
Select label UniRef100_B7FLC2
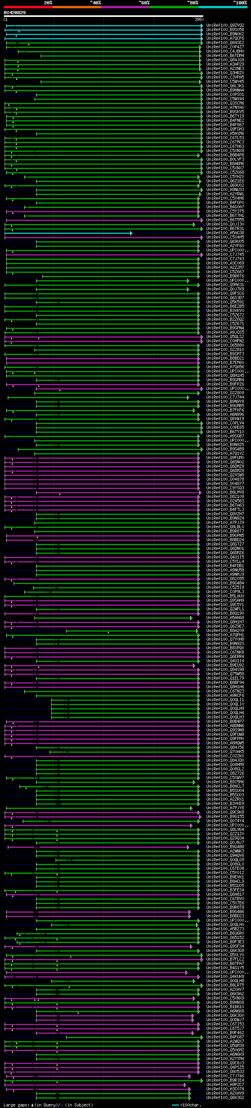tap(225, 959)
